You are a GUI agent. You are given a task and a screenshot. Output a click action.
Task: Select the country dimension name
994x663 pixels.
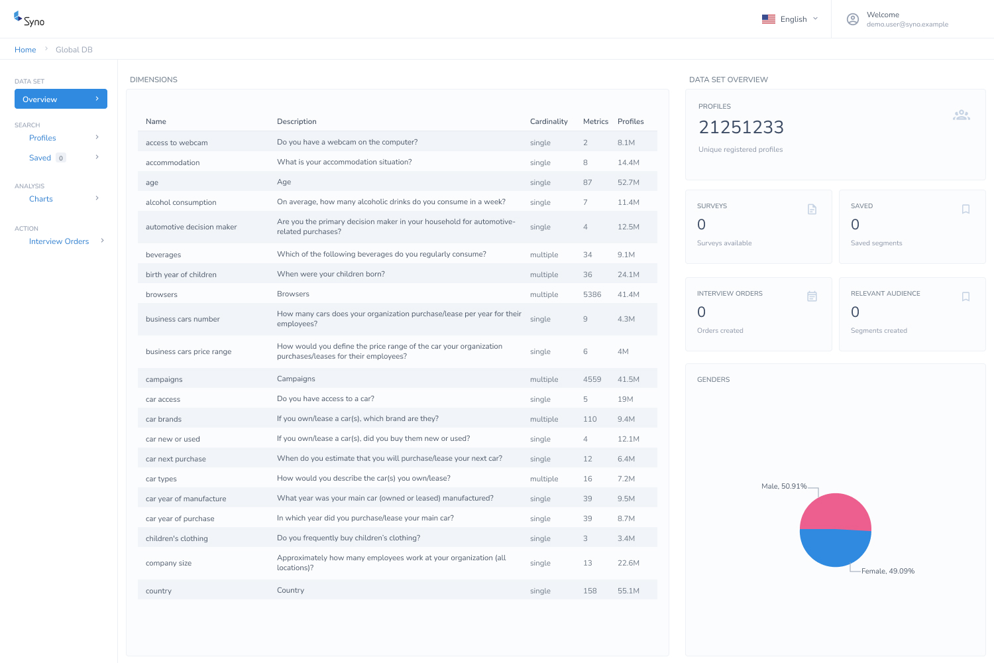pos(158,591)
